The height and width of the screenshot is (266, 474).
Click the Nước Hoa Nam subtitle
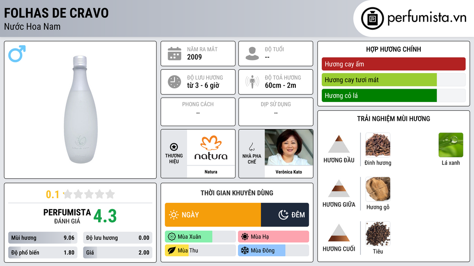[32, 26]
